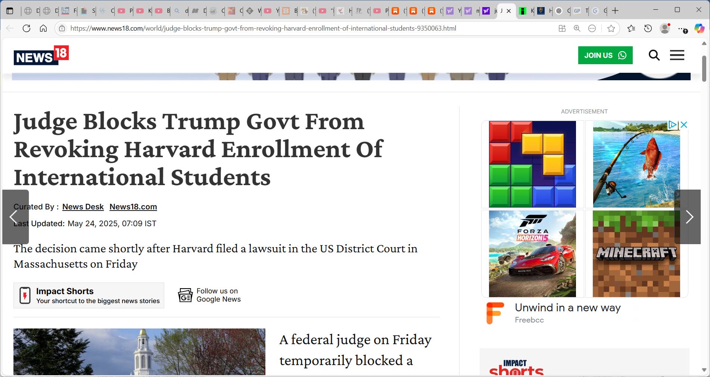
Task: Switch to the dark purple Yahoo tab
Action: coord(489,11)
